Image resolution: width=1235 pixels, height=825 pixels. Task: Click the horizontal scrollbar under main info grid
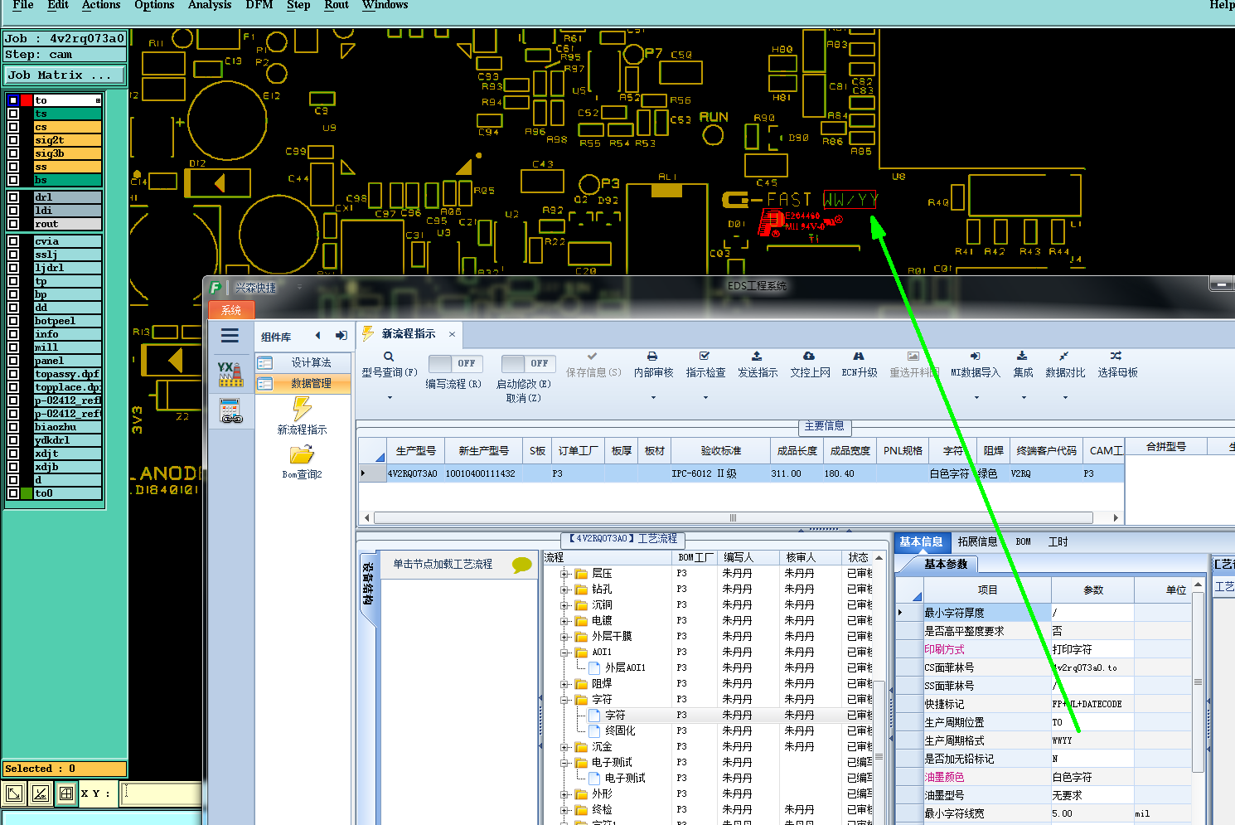coord(734,517)
